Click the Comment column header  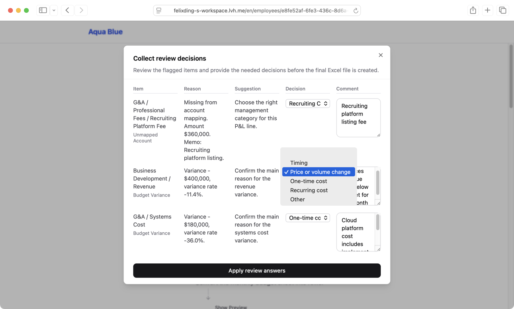pyautogui.click(x=347, y=89)
